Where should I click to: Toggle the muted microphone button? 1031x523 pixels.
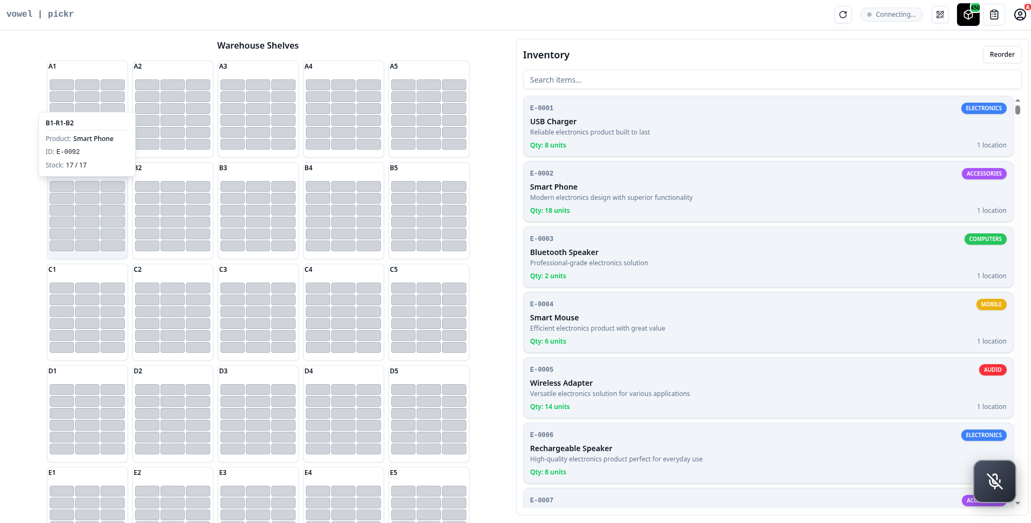pos(994,481)
